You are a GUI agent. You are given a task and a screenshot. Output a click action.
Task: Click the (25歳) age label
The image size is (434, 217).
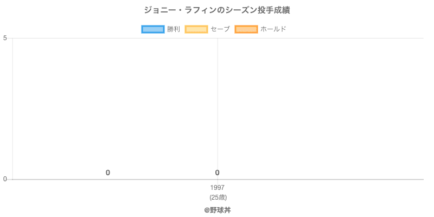(217, 197)
